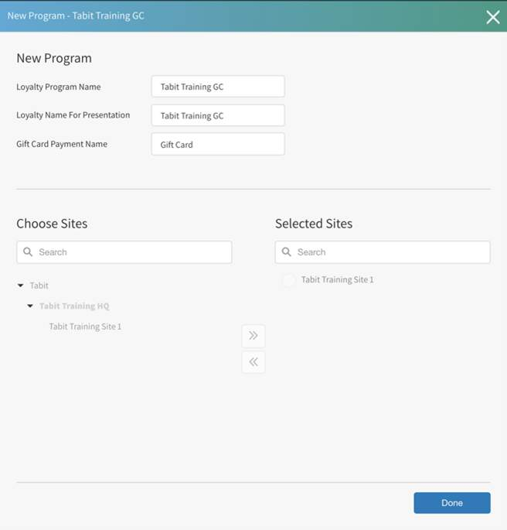This screenshot has height=530, width=507.
Task: Close the New Program dialog with X
Action: click(x=492, y=17)
